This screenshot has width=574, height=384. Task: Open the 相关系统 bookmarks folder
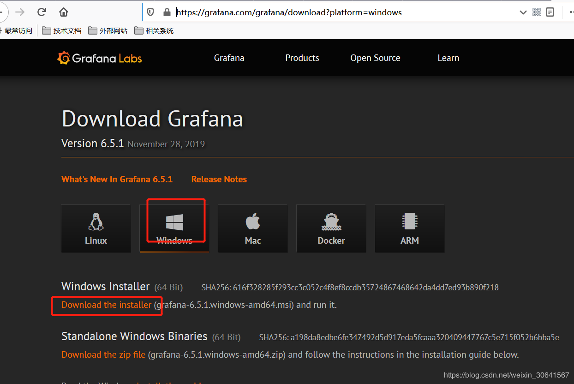coord(154,31)
